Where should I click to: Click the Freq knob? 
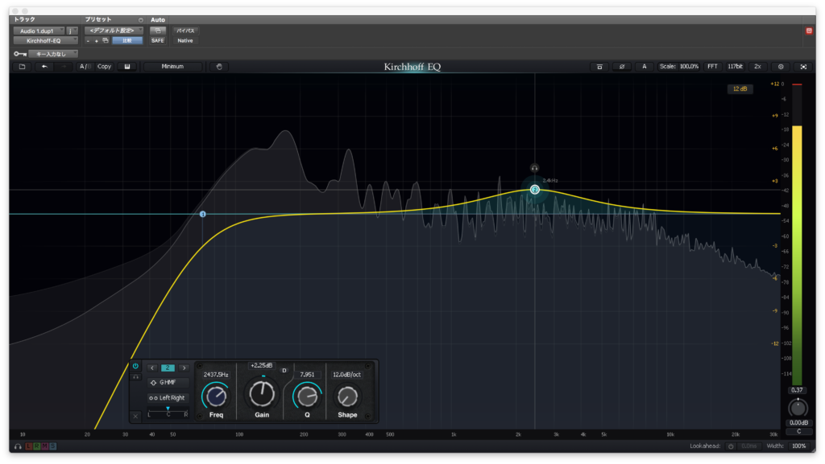tap(216, 396)
